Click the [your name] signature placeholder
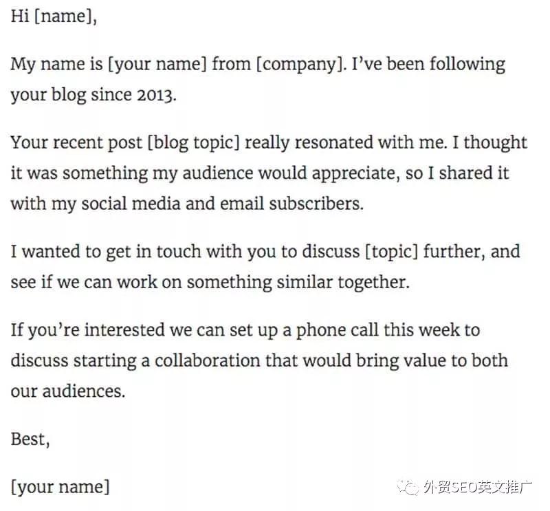The height and width of the screenshot is (511, 550). (x=60, y=487)
